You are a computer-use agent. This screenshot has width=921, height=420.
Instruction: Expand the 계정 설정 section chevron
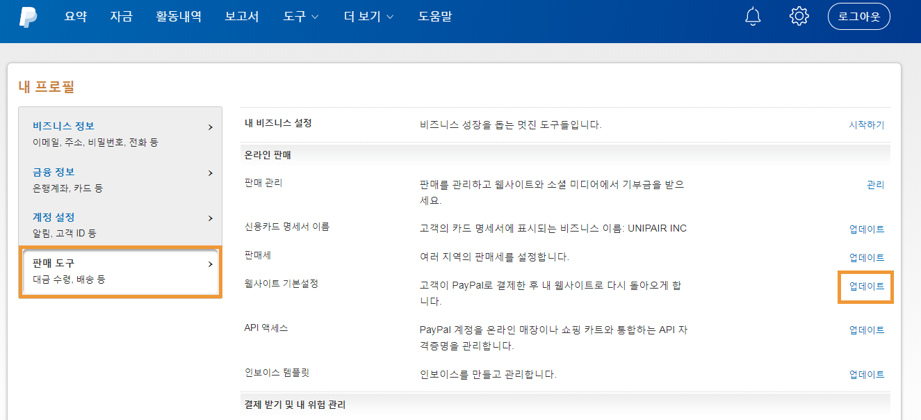210,218
